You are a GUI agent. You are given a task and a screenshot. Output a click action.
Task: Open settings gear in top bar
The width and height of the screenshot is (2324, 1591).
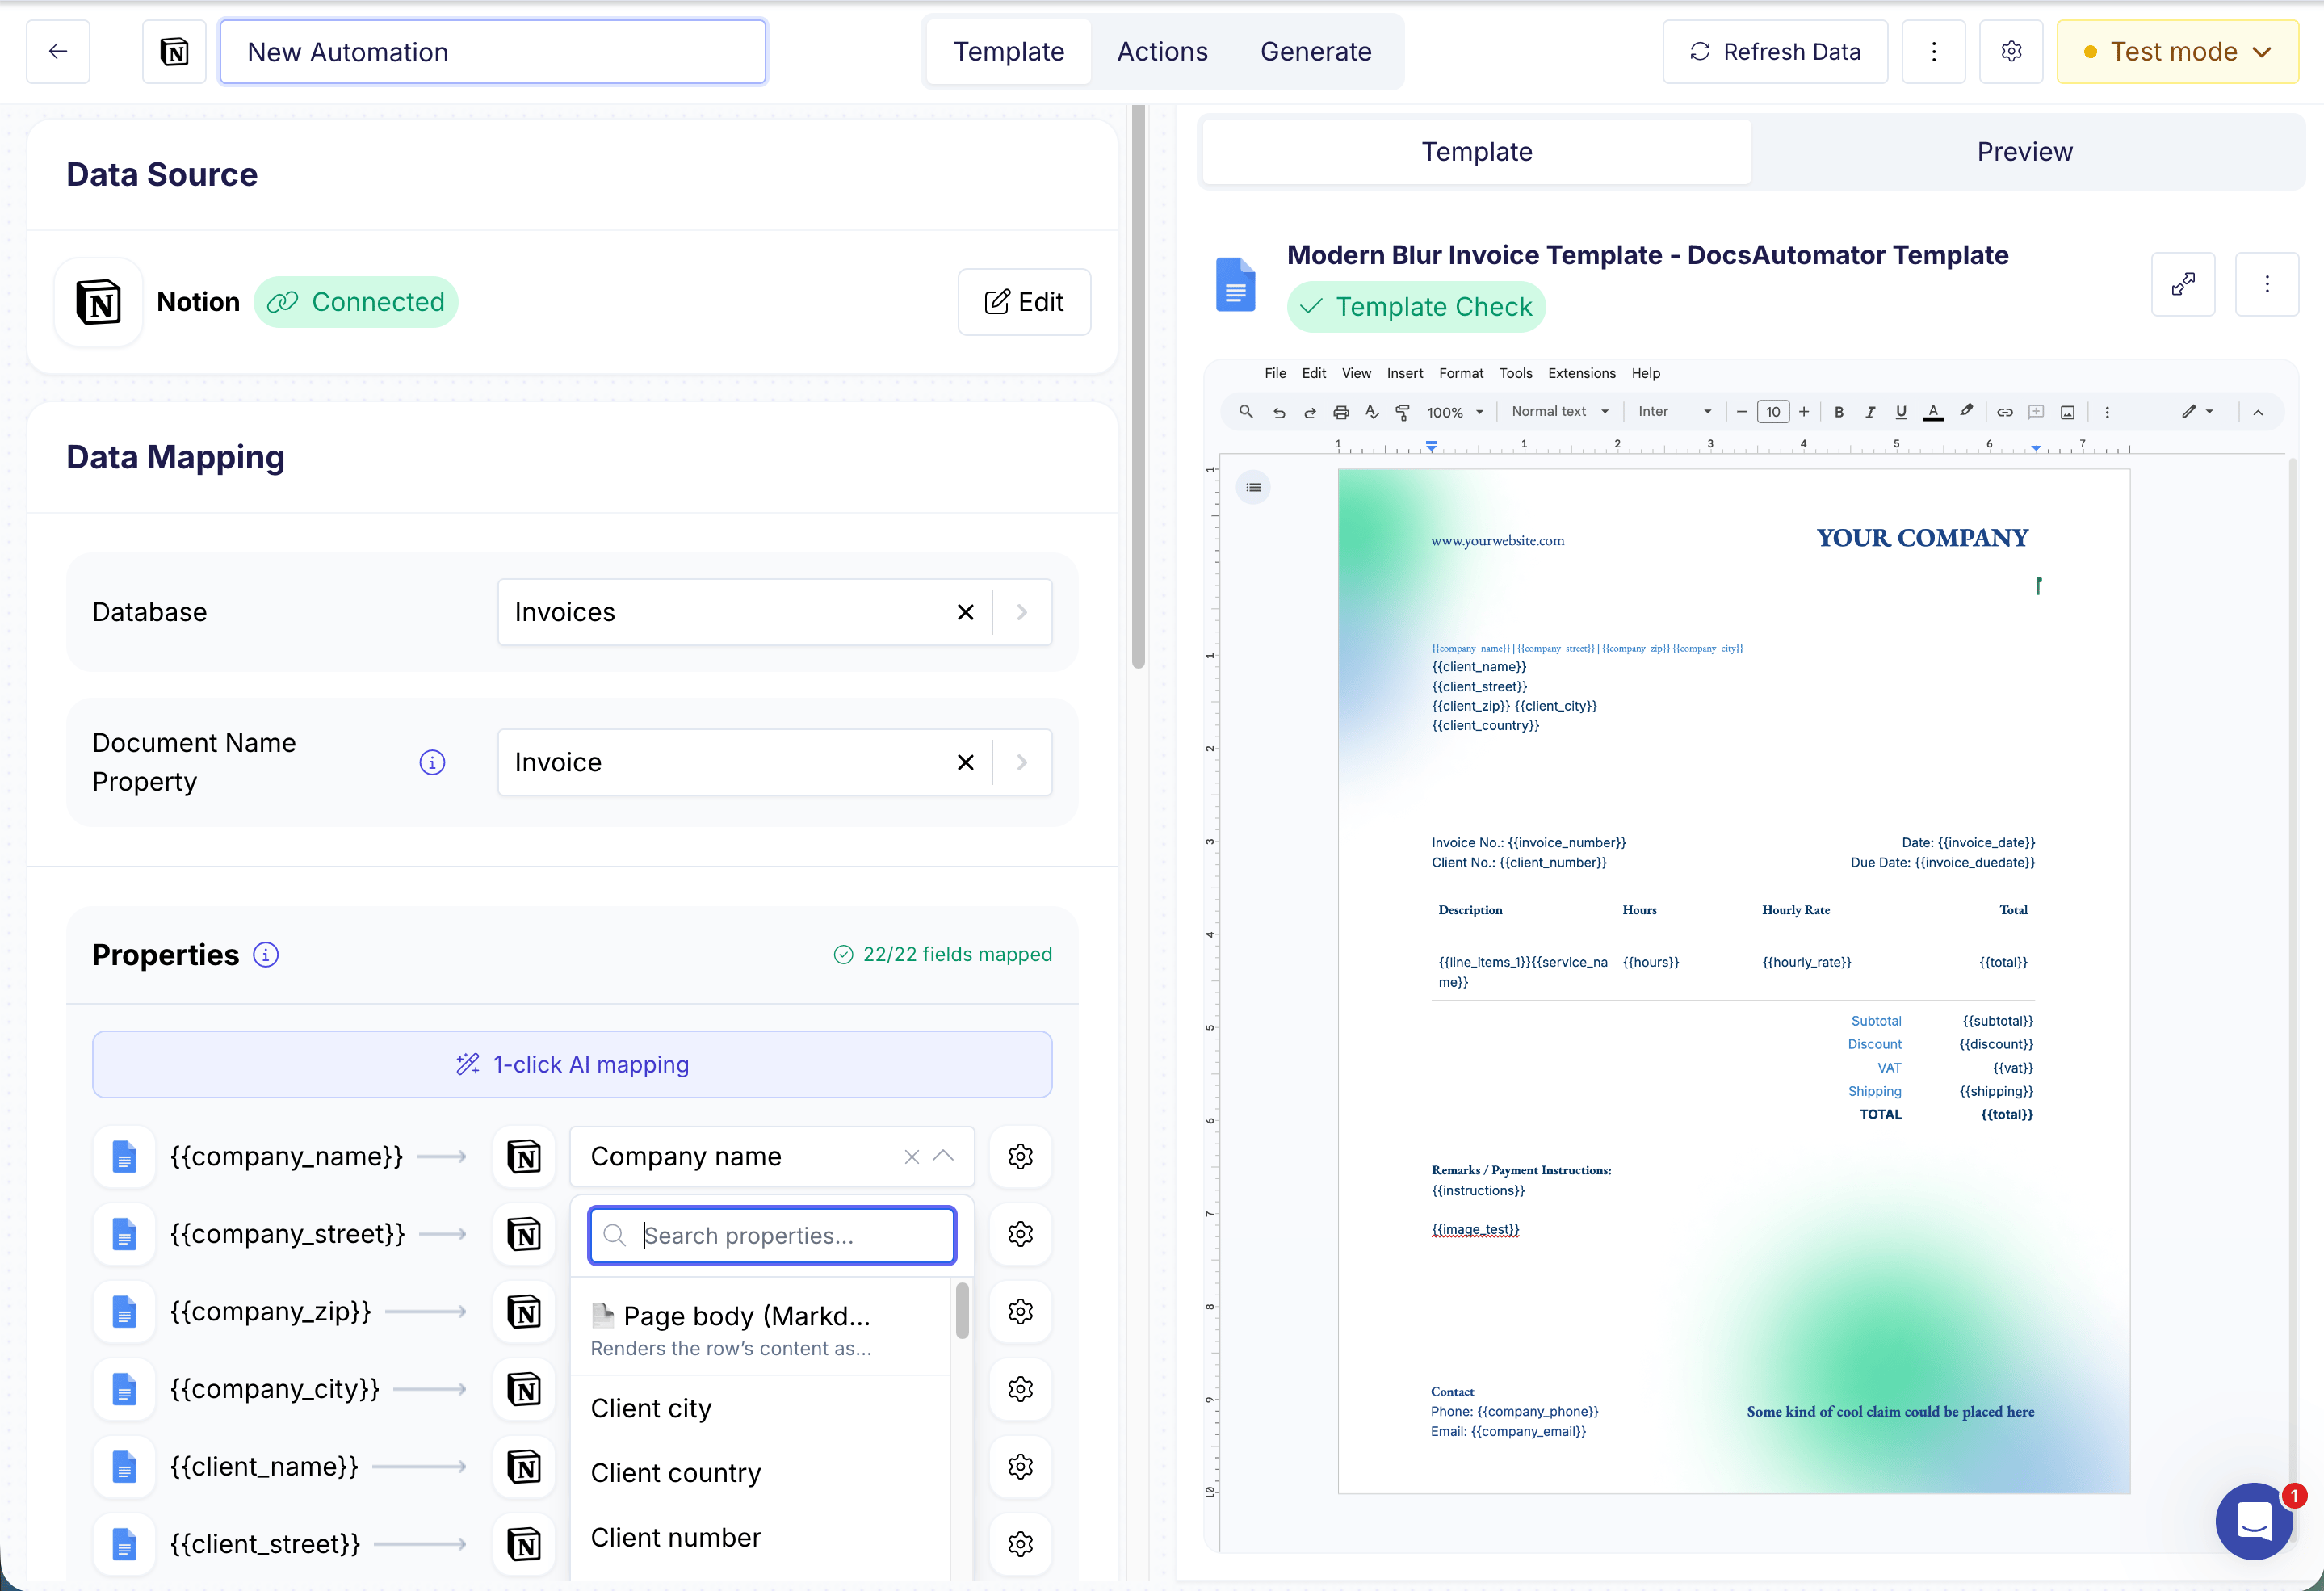pyautogui.click(x=2011, y=51)
